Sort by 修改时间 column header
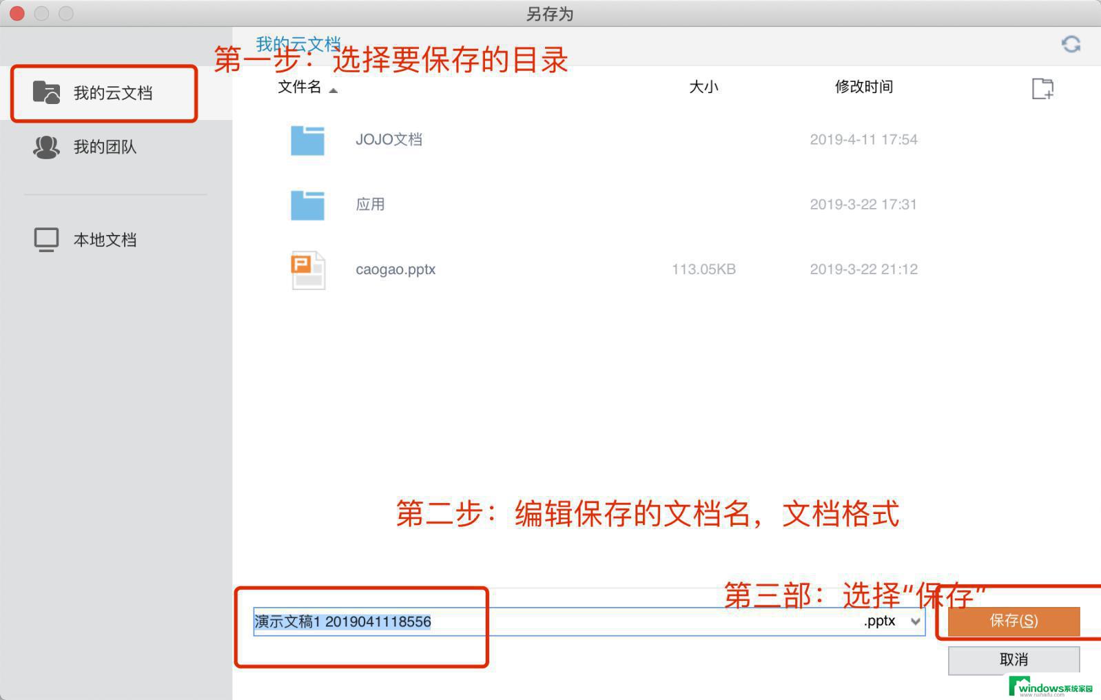Screen dimensions: 1101x700 click(864, 87)
